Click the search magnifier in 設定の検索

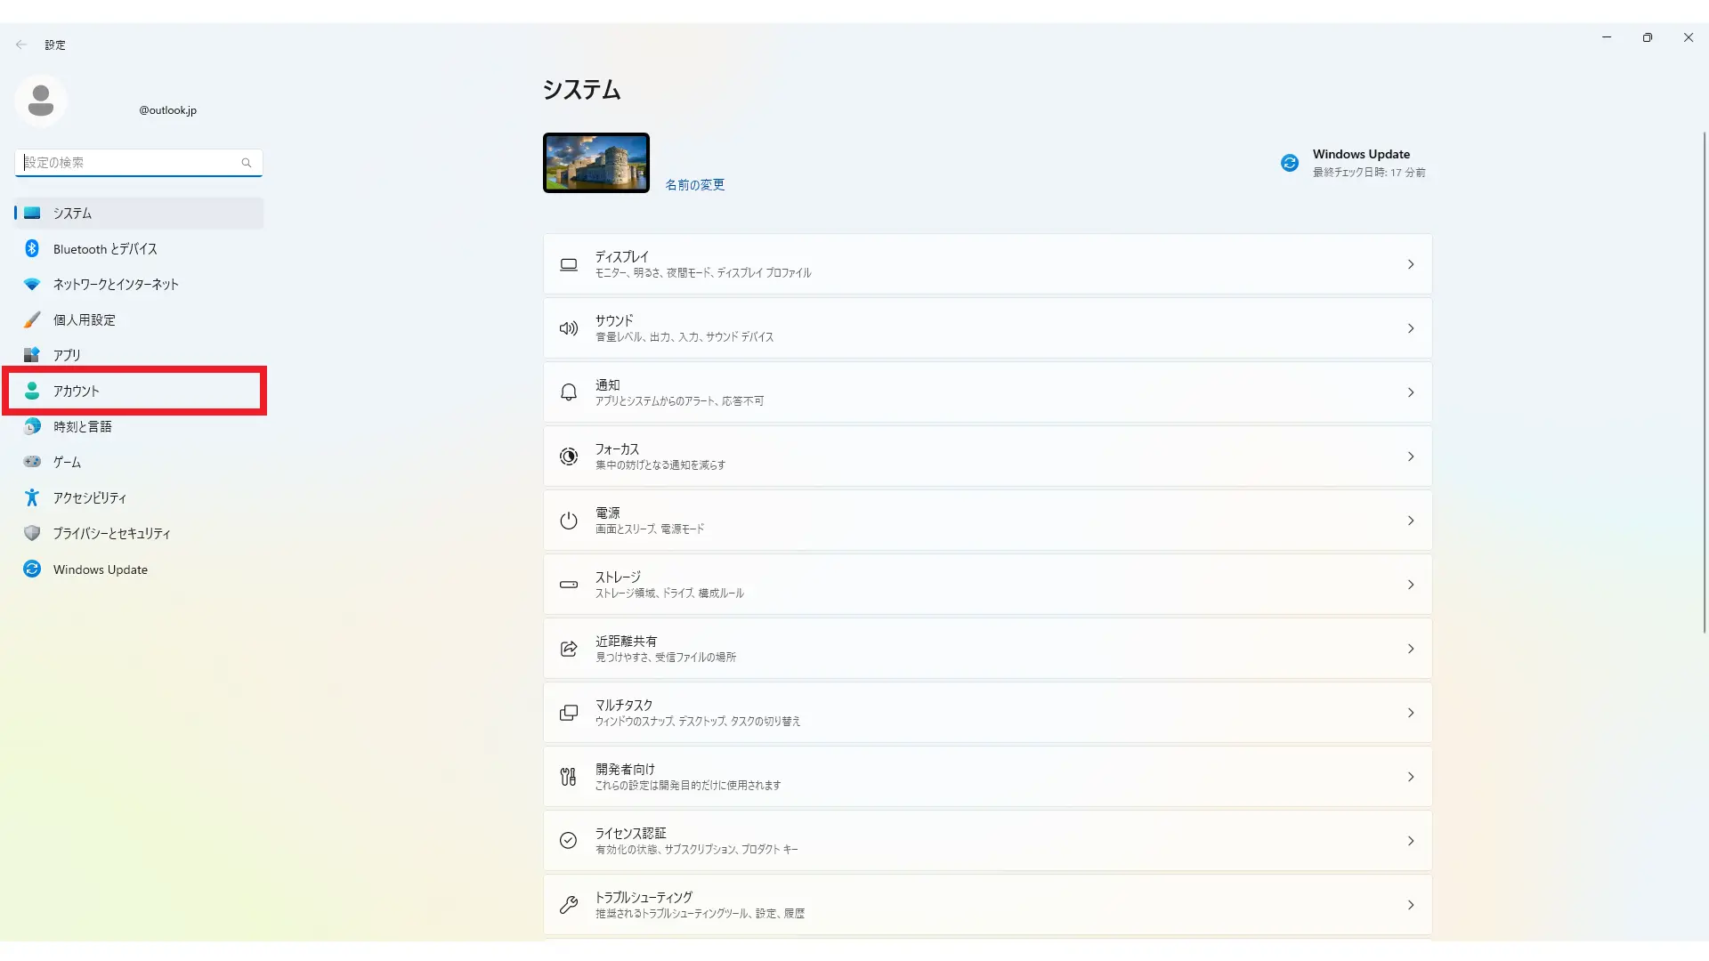click(247, 163)
